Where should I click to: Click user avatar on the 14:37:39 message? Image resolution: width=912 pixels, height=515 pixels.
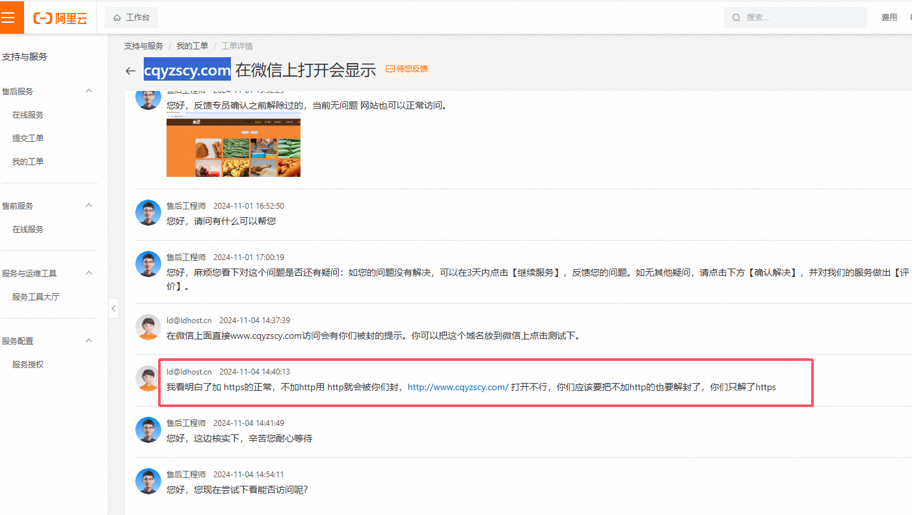(148, 327)
